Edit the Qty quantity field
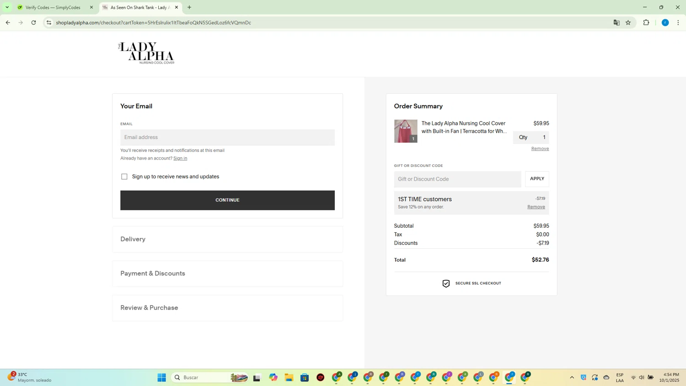The height and width of the screenshot is (386, 686). [x=531, y=137]
